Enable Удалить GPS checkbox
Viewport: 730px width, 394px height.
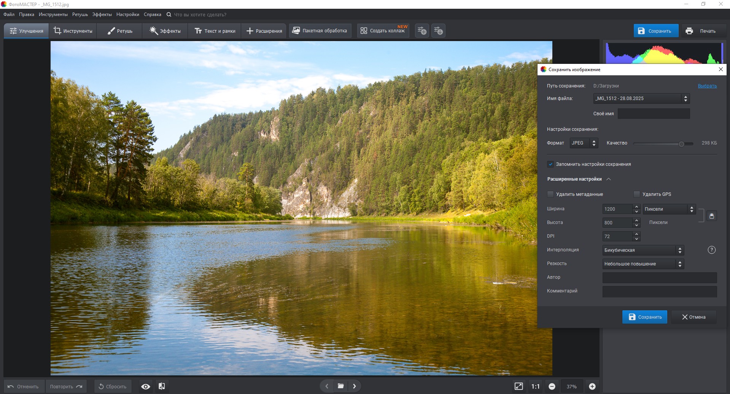click(x=636, y=194)
